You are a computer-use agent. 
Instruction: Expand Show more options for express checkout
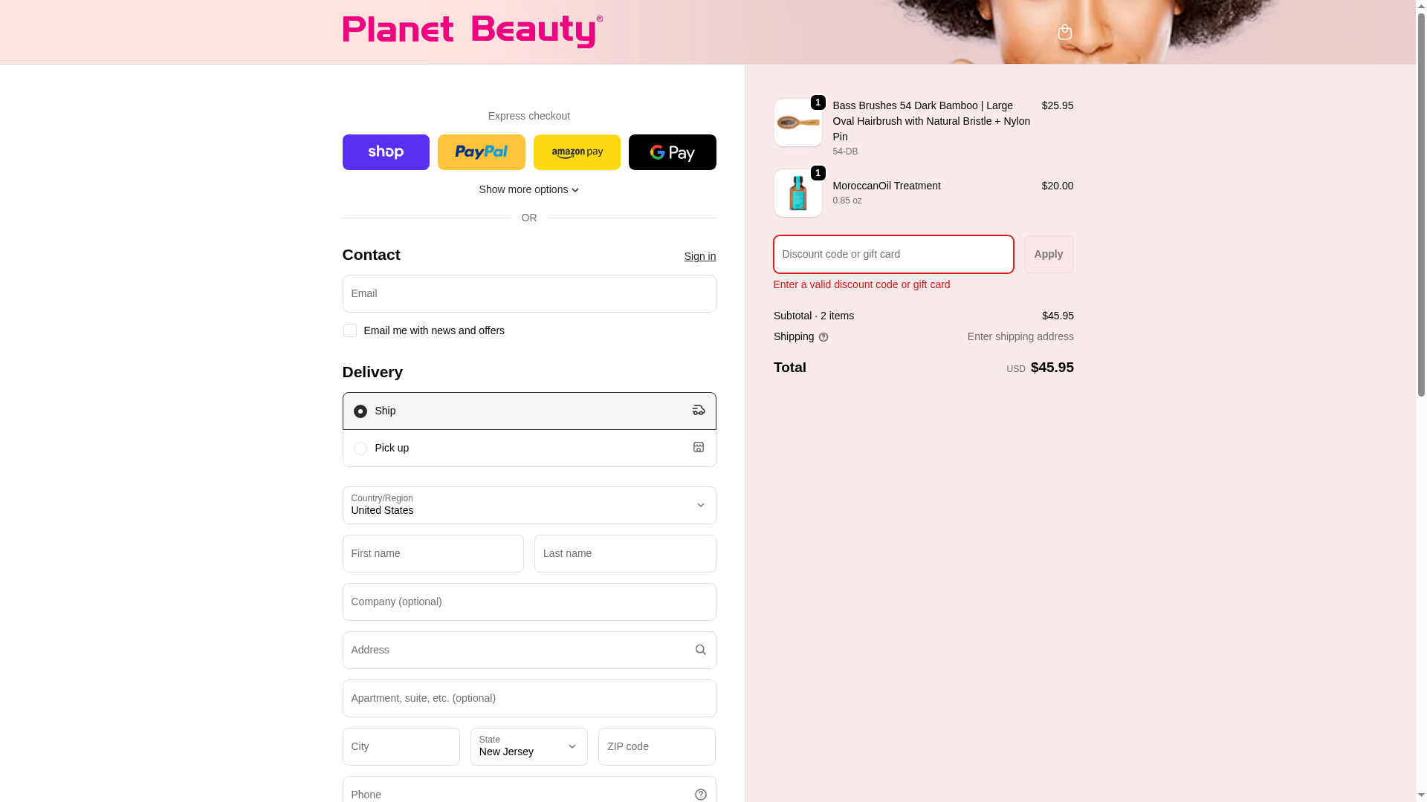(x=528, y=189)
